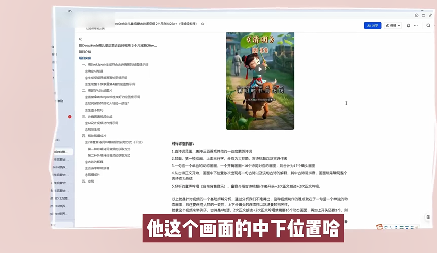Image resolution: width=437 pixels, height=253 pixels.
Task: Go to outline item ③生图小技巧
Action: tap(94, 110)
